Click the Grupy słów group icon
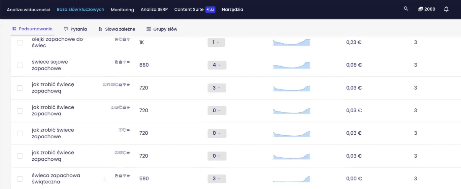The width and height of the screenshot is (461, 189). click(148, 29)
